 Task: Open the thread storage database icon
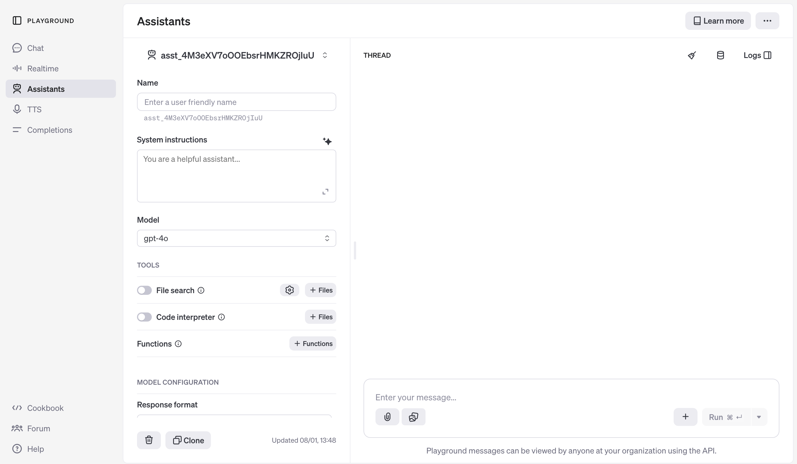point(720,55)
